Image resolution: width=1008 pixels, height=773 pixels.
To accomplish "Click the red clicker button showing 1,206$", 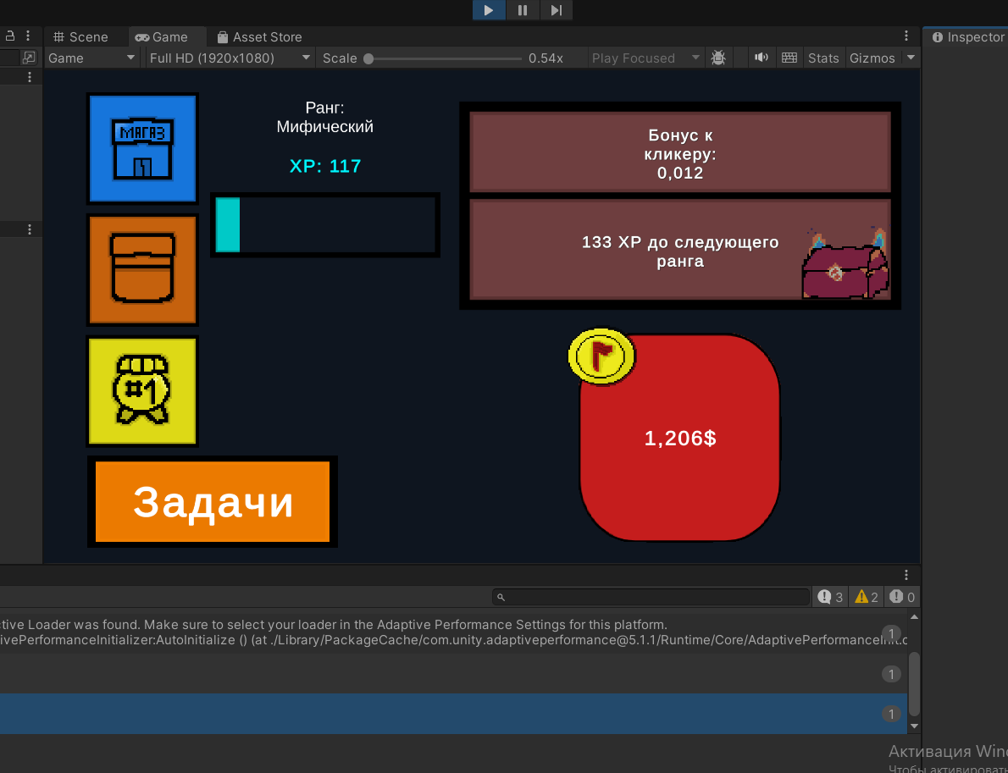I will pos(680,439).
